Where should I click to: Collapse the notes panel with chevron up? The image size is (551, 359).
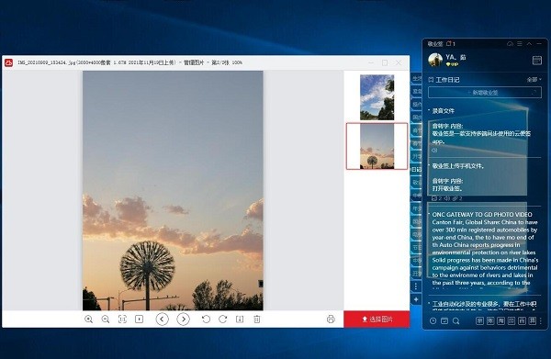click(x=529, y=44)
